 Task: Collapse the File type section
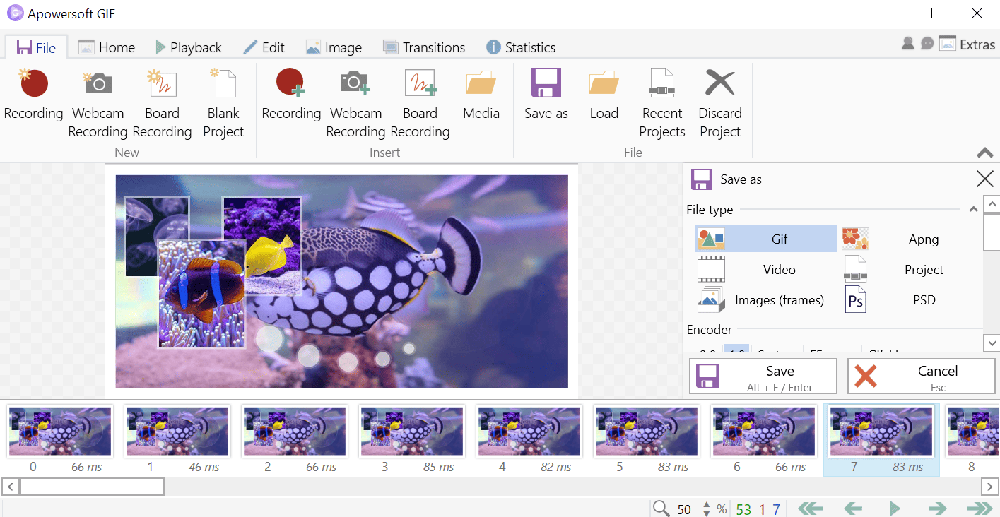(x=973, y=210)
